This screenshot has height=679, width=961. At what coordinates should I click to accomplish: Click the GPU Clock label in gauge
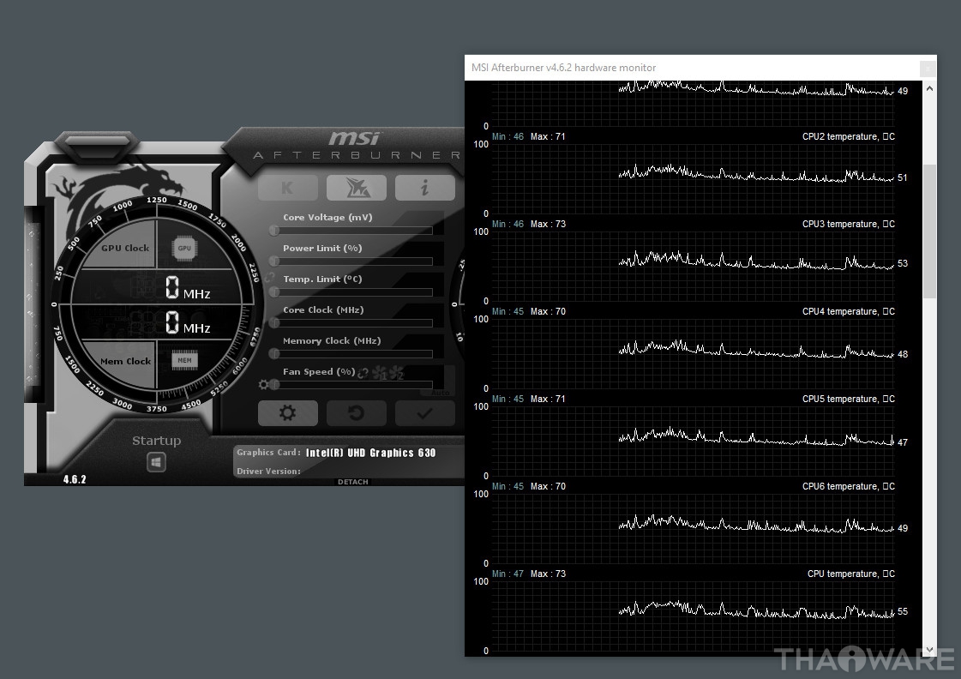point(125,248)
